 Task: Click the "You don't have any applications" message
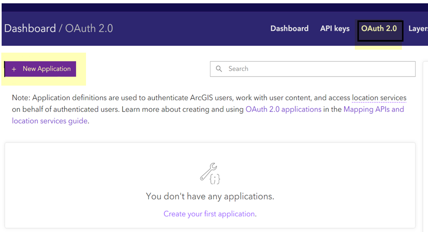(210, 196)
